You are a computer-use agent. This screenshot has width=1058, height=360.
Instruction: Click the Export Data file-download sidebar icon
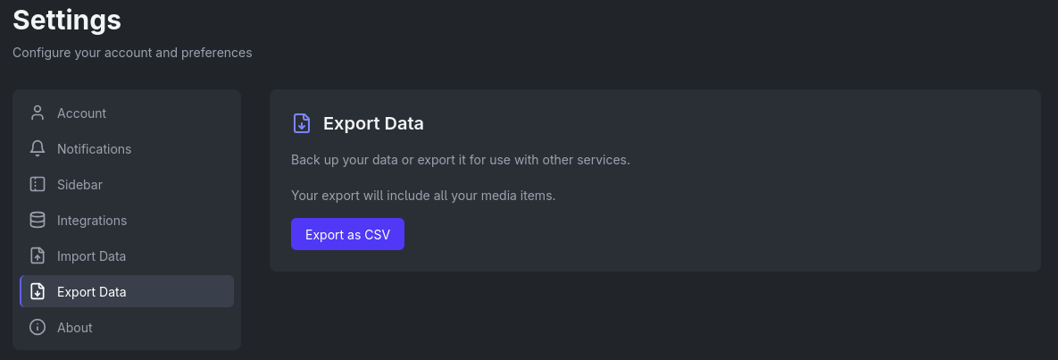tap(37, 292)
